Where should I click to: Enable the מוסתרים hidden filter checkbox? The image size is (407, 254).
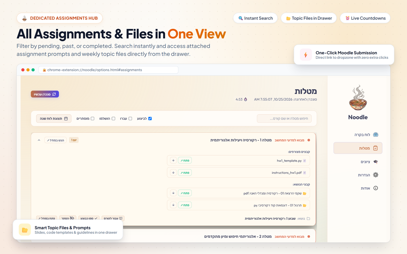[93, 118]
